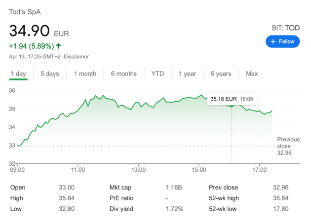Click the Div yield value 1.72%
Screen dimensions: 311x223
[174, 209]
